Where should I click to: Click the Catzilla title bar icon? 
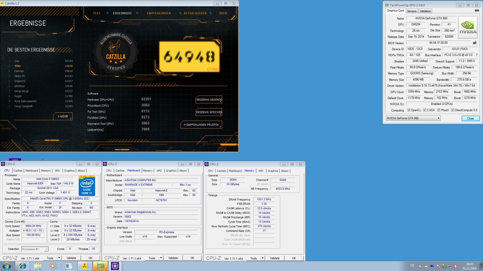pos(2,3)
